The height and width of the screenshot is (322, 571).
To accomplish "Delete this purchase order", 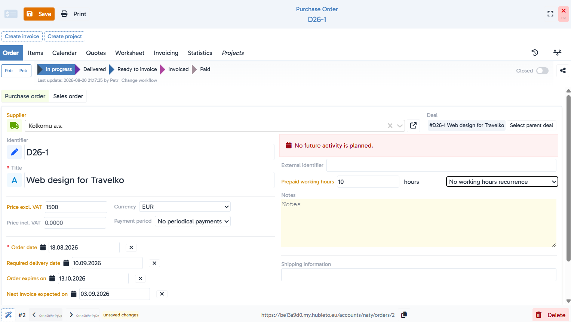I will (551, 315).
